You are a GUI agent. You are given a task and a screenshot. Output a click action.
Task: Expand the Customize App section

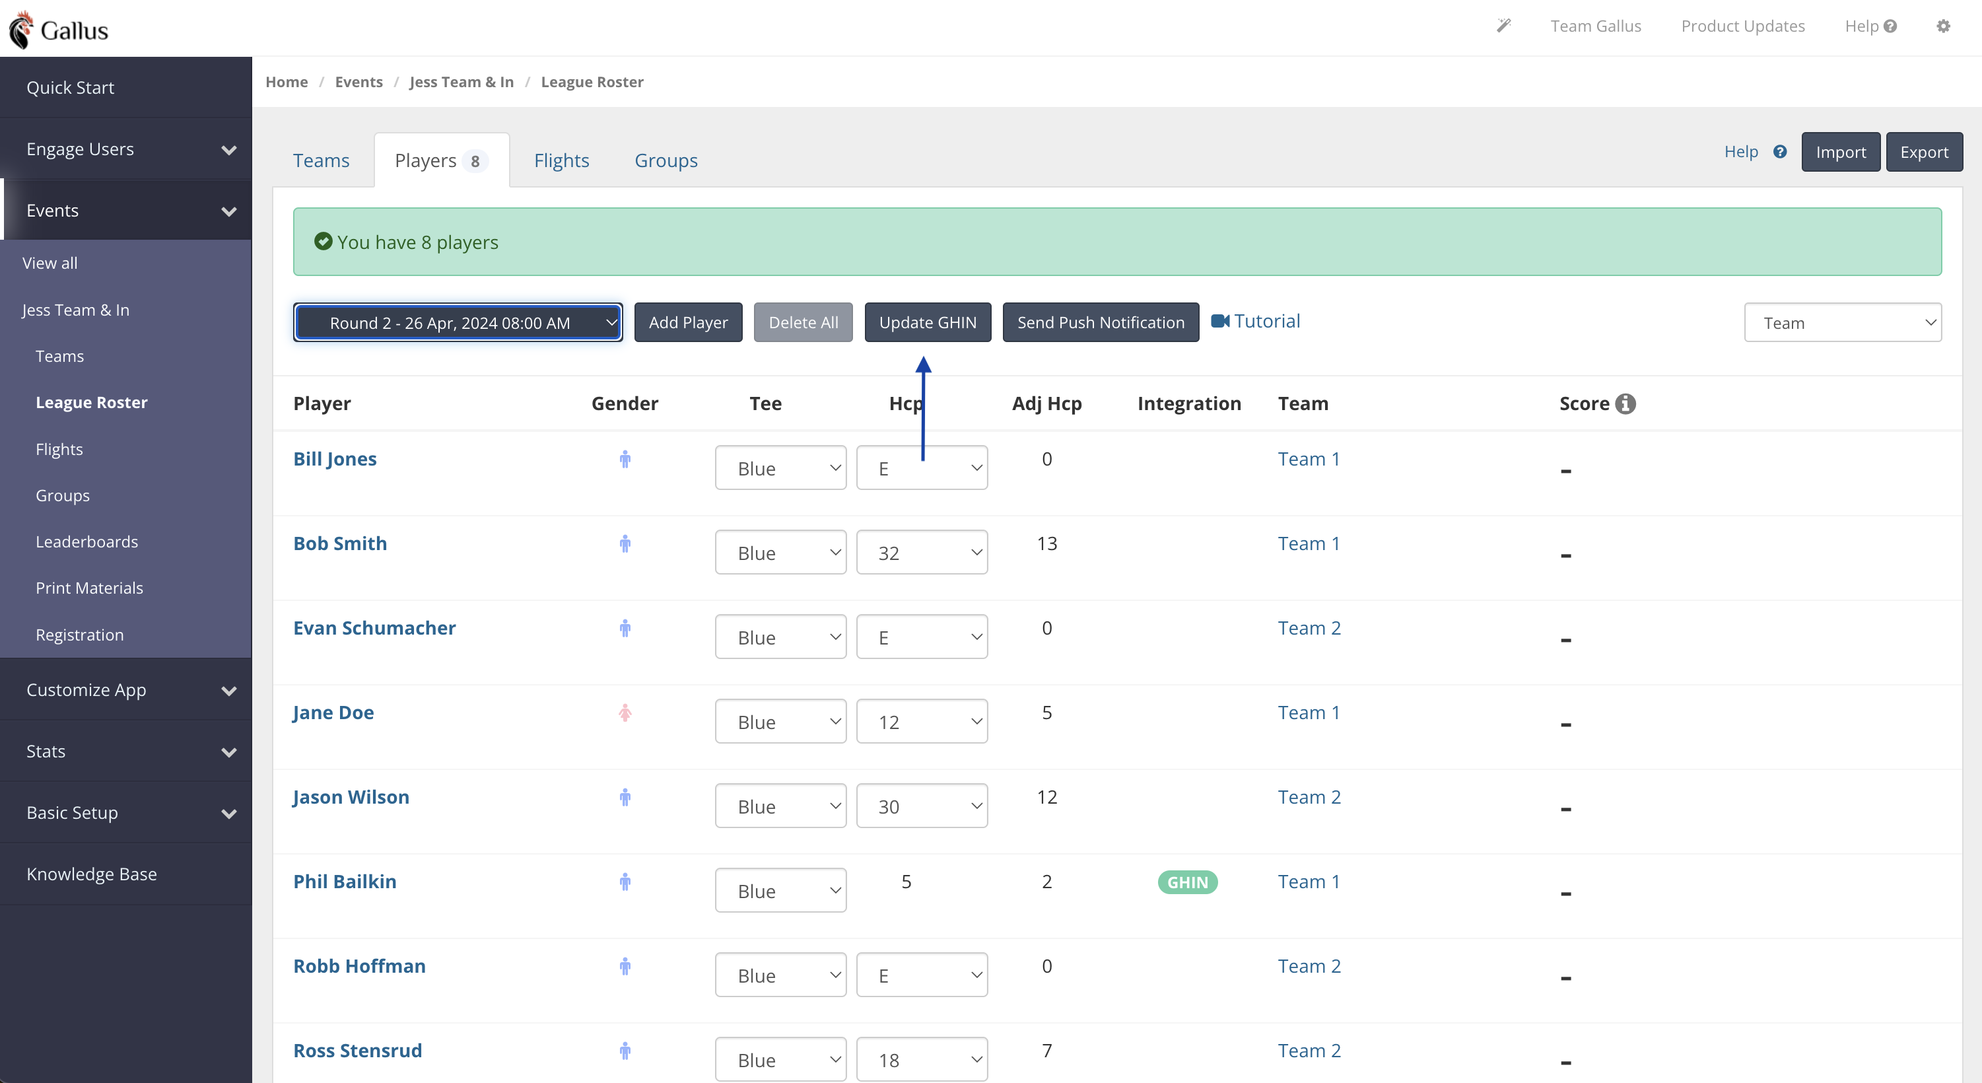point(126,689)
